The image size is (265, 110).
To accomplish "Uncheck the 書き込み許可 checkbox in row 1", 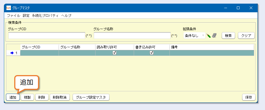I will coord(152,53).
